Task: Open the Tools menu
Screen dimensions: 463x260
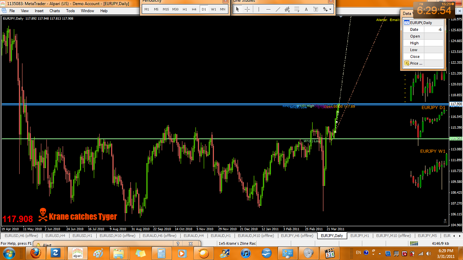Action: (x=70, y=11)
